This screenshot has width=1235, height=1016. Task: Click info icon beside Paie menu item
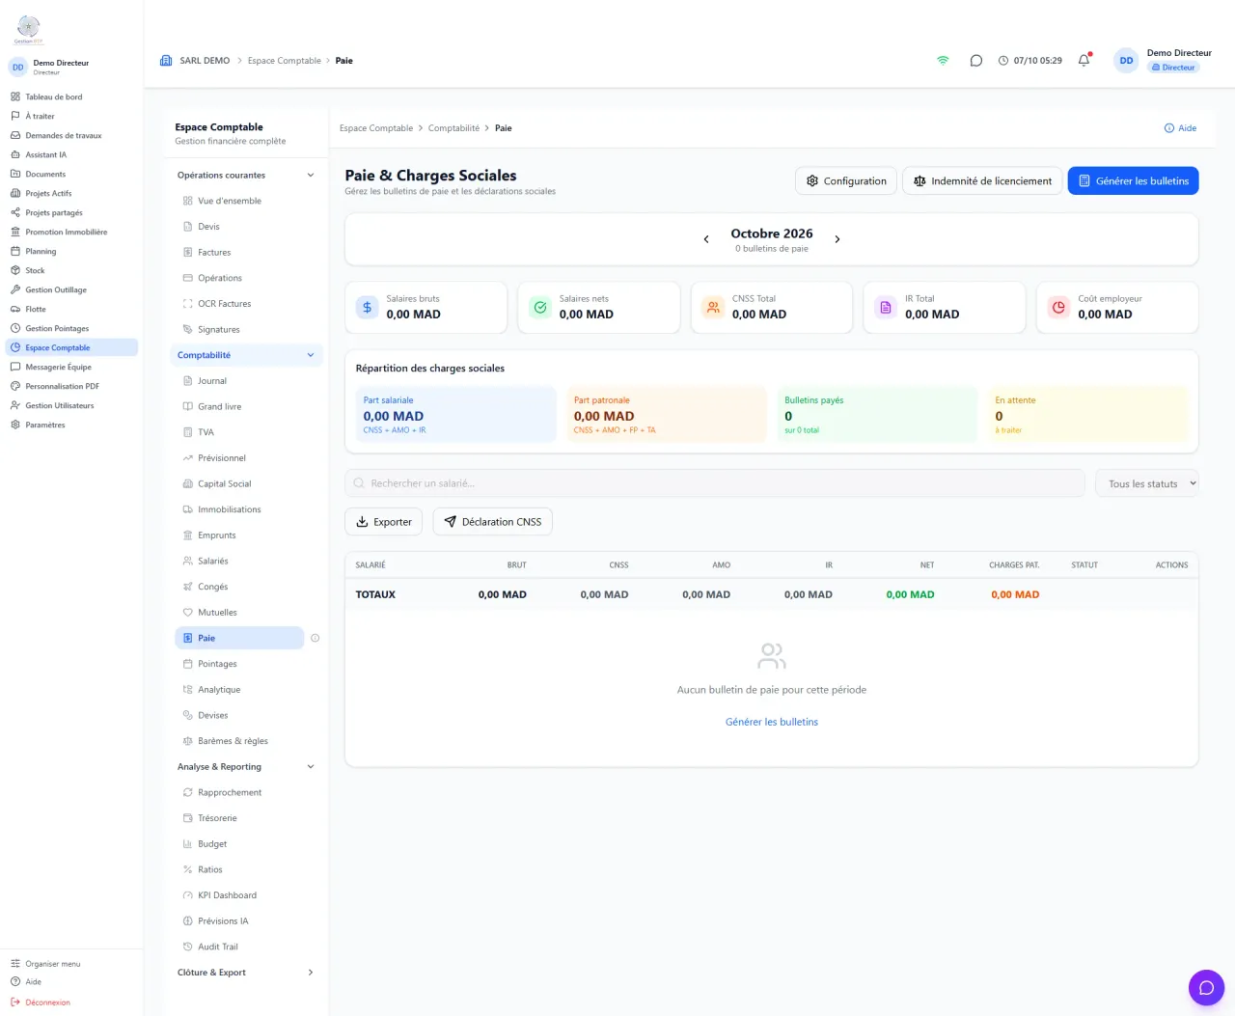point(315,638)
